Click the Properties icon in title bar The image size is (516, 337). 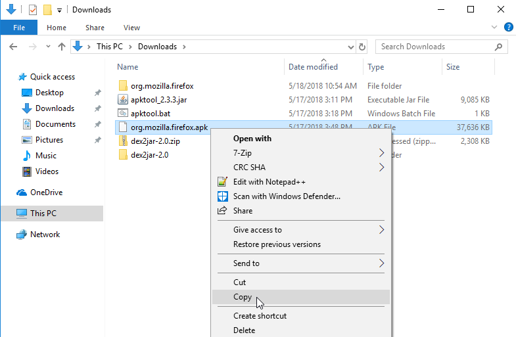(33, 10)
